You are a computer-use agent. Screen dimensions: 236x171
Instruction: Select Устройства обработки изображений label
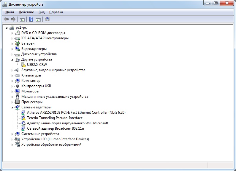coord(51,144)
